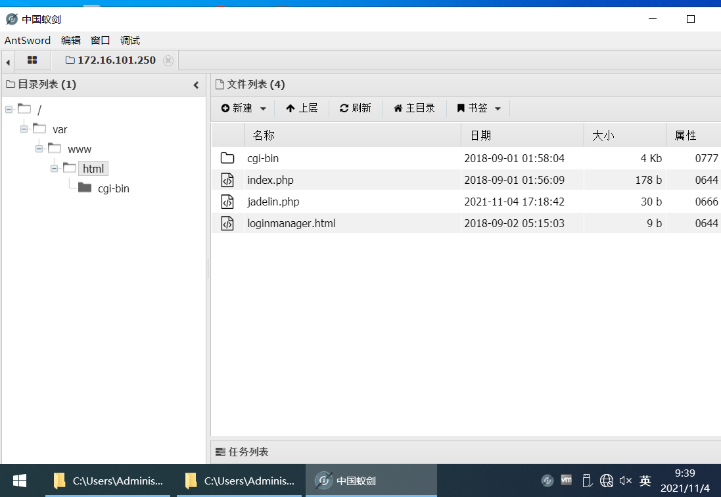
Task: Open the AntSword menu
Action: click(28, 41)
